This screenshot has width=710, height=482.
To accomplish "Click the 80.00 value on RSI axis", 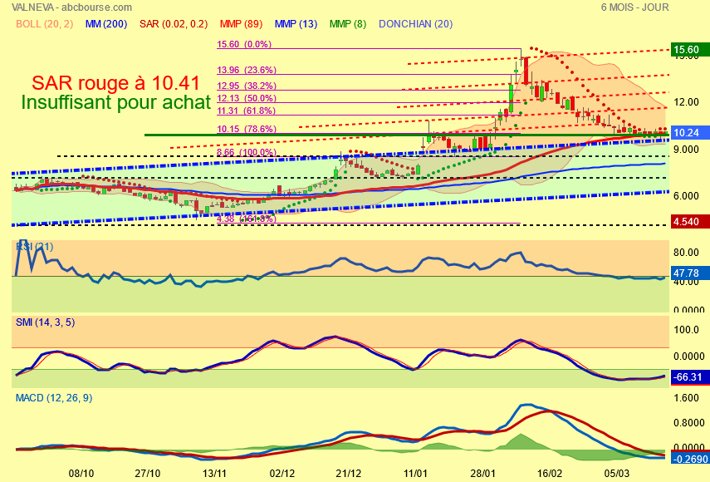I will 687,253.
